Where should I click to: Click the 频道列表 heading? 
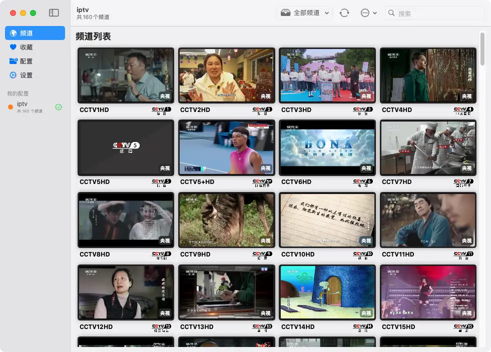point(93,36)
